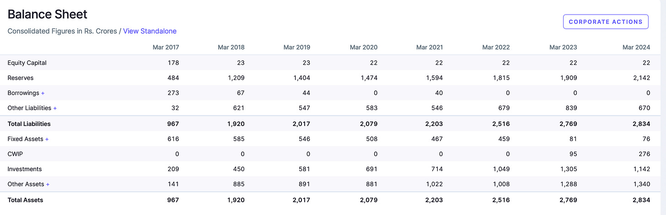Click Fixed Assets value 616 for Mar 2017
Viewport: 666px width, 215px height.
(173, 139)
